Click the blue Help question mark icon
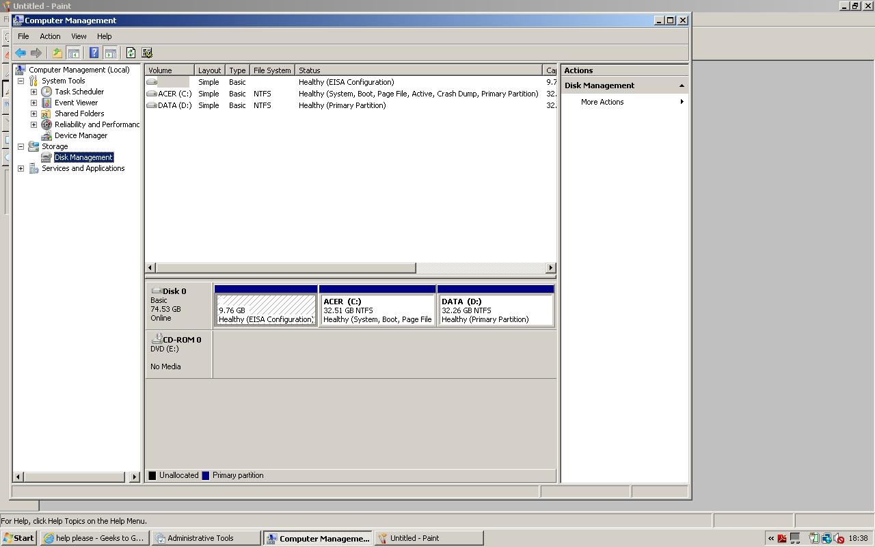875x547 pixels. [x=94, y=53]
